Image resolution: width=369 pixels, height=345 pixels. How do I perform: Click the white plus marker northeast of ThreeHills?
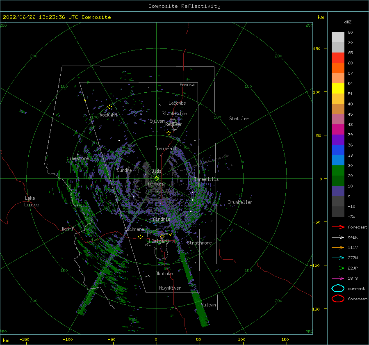click(232, 165)
